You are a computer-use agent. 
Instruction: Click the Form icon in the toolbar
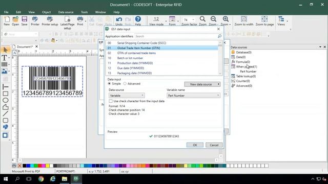172,21
